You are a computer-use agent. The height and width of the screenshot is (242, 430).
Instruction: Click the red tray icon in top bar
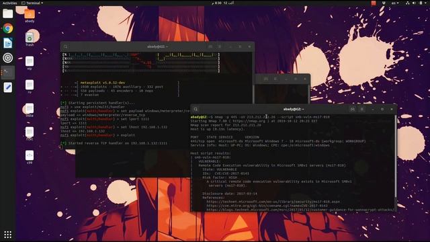point(374,3)
